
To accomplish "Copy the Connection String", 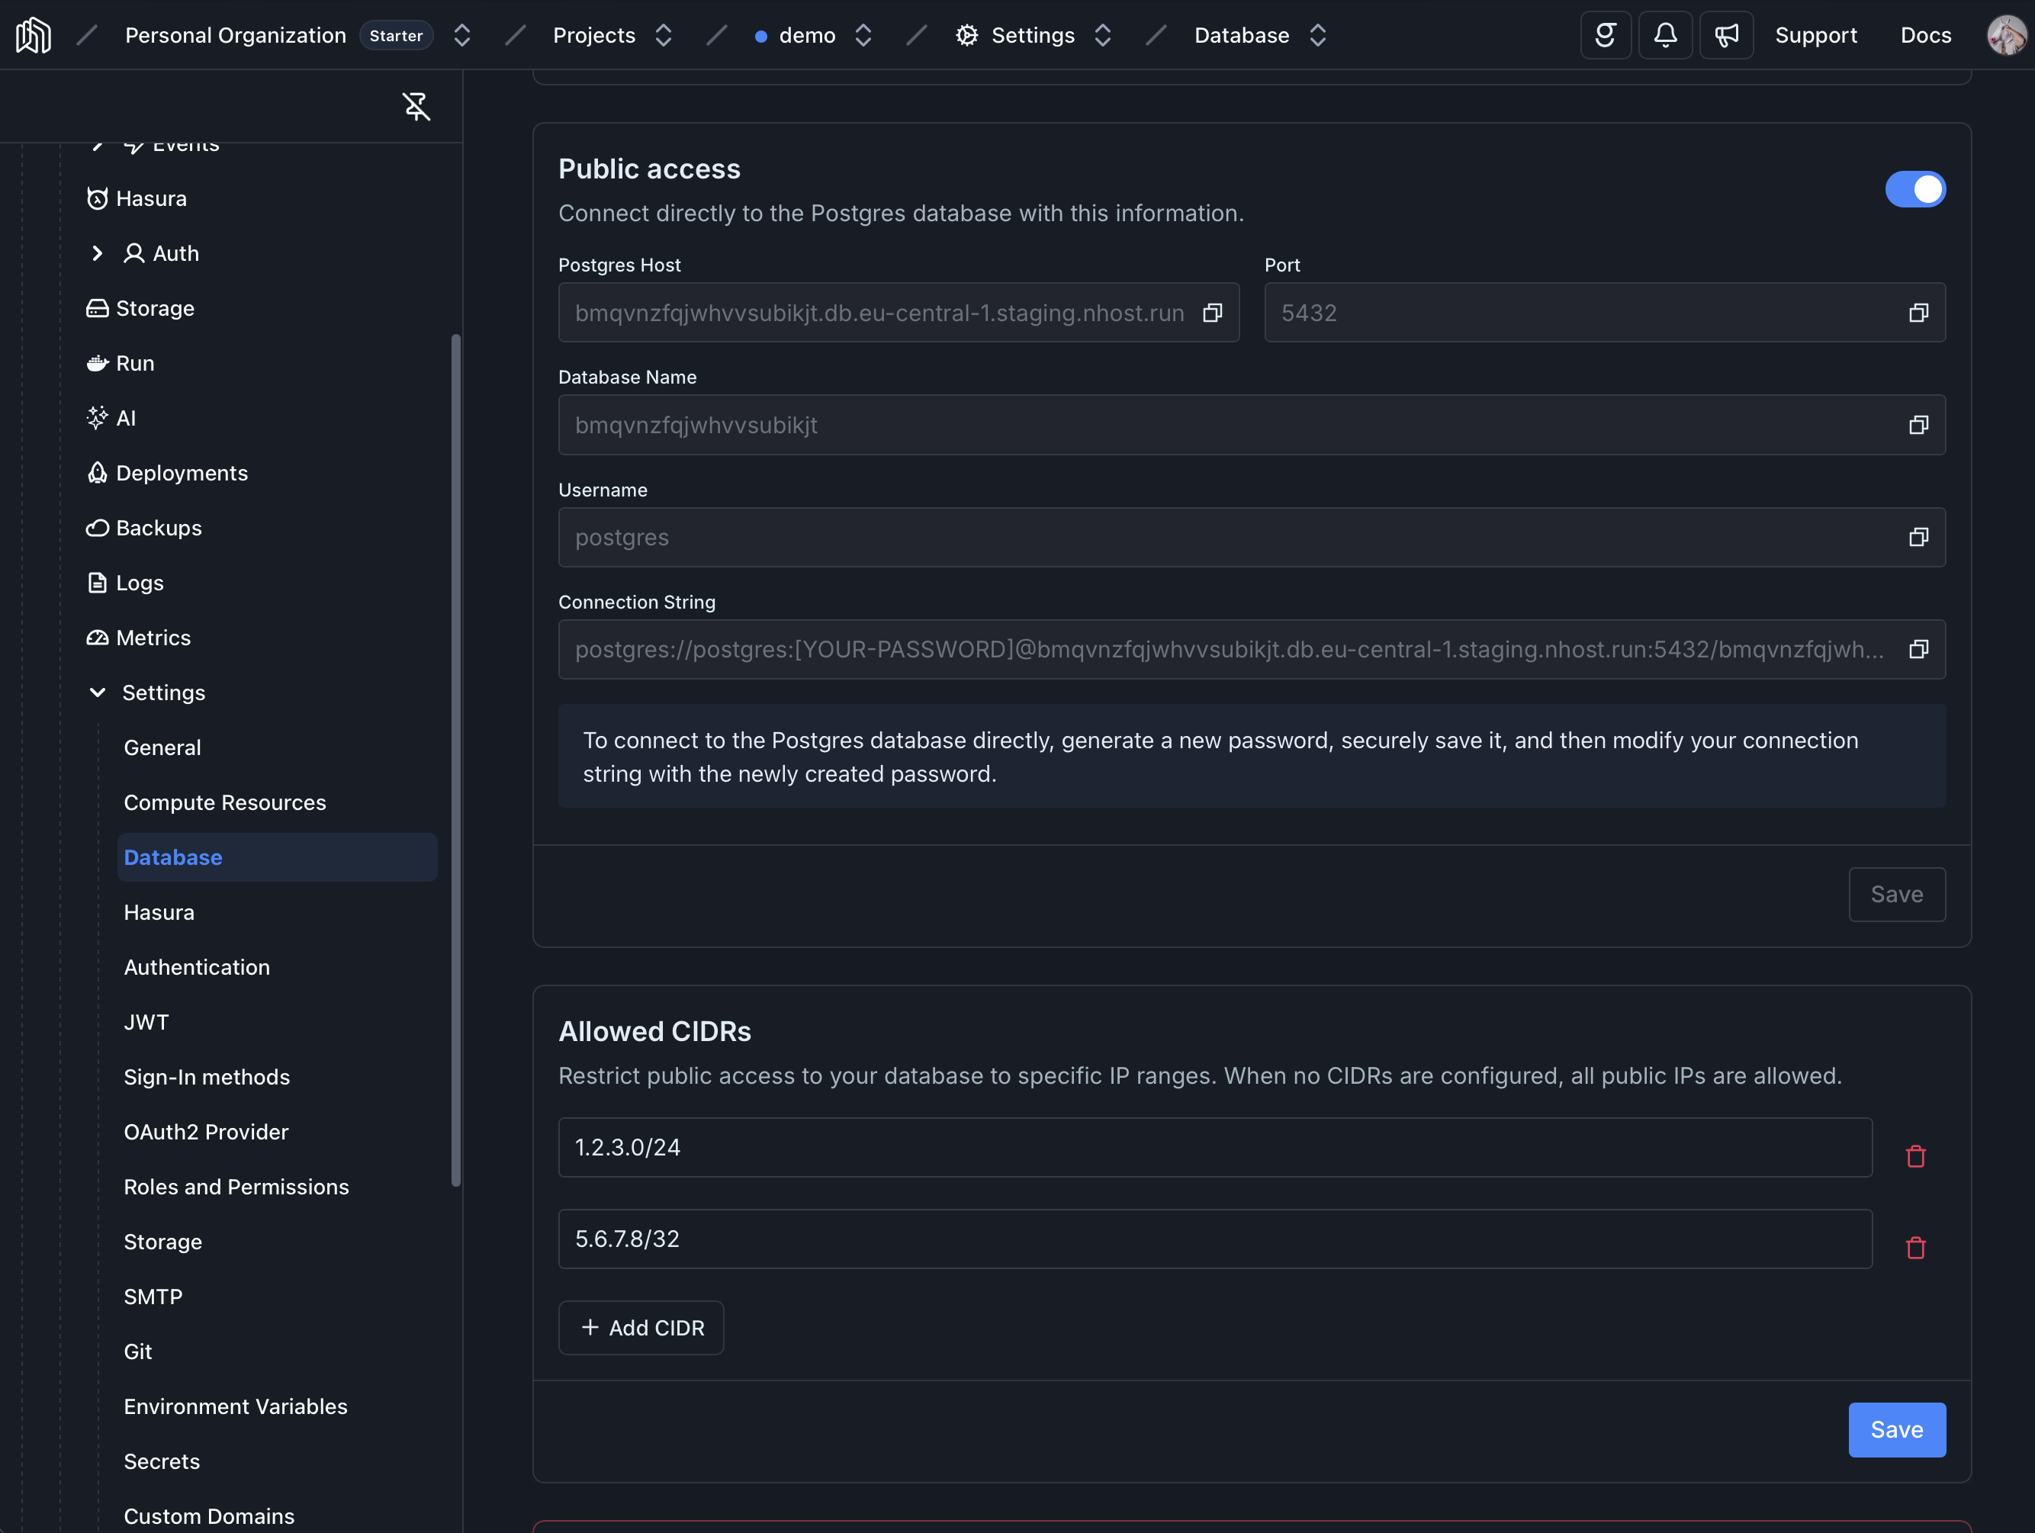I will (1918, 650).
